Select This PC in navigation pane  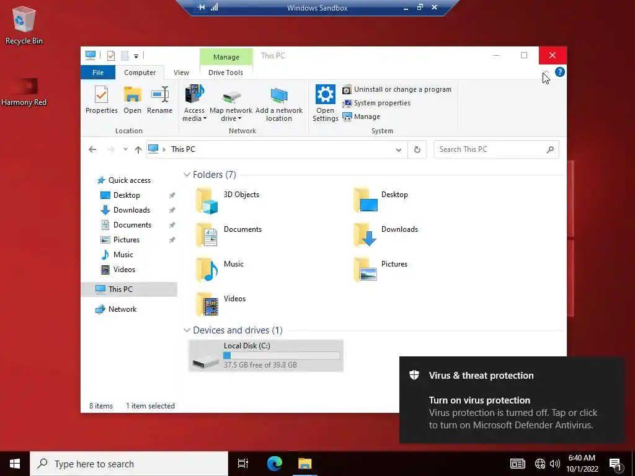click(x=129, y=289)
